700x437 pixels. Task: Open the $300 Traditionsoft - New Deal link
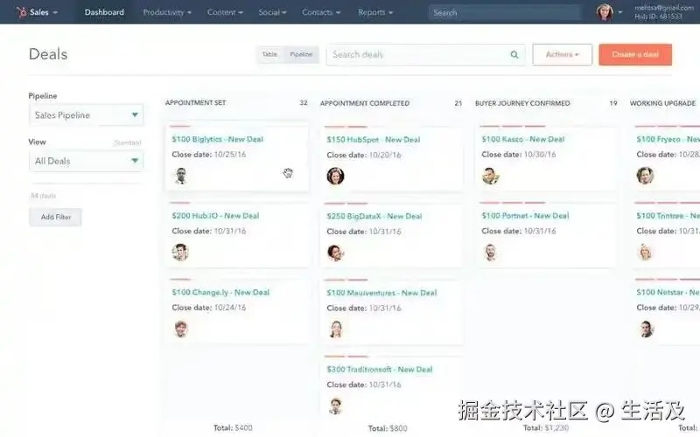click(x=380, y=370)
